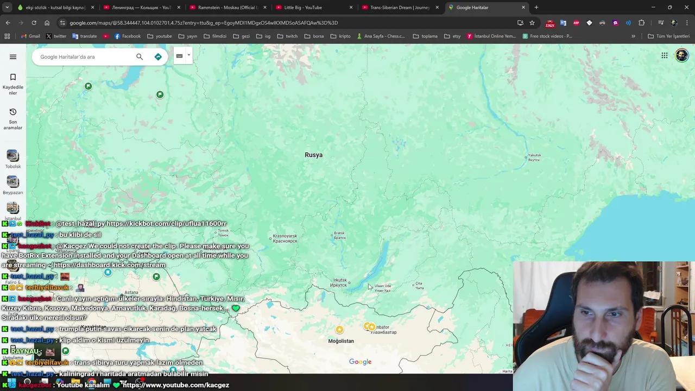Click the yellow starred place pin above Moğolistan

point(339,329)
